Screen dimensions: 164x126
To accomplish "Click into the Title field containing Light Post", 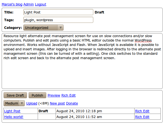I will (58, 12).
